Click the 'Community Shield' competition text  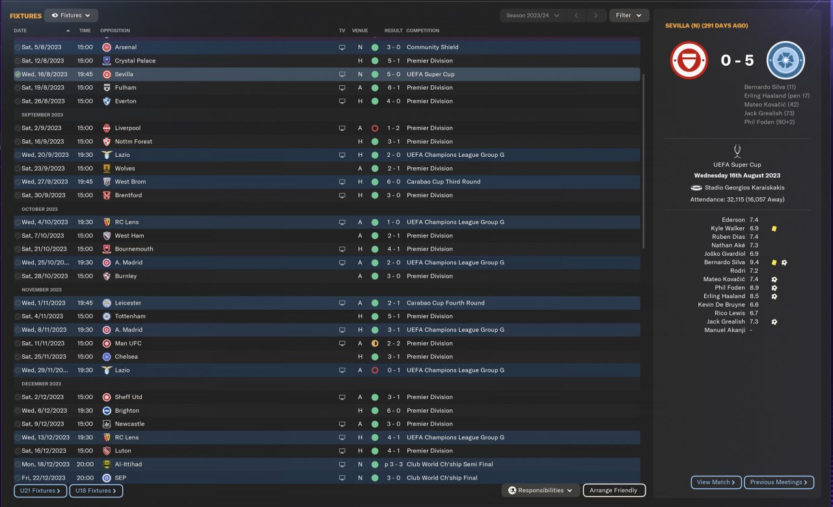click(432, 48)
